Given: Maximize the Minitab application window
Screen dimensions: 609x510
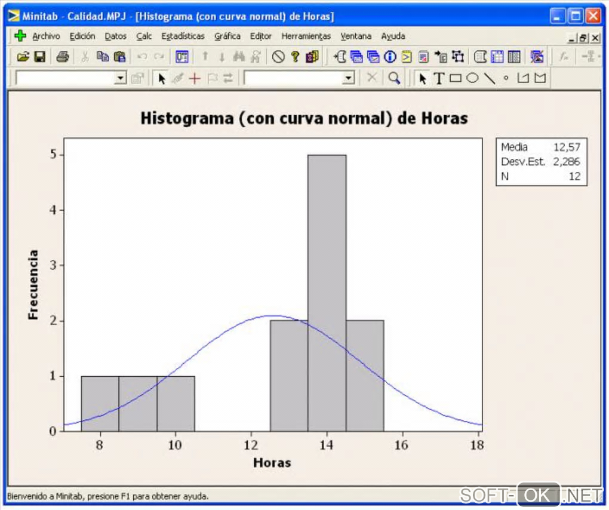Looking at the screenshot, I should tap(575, 16).
